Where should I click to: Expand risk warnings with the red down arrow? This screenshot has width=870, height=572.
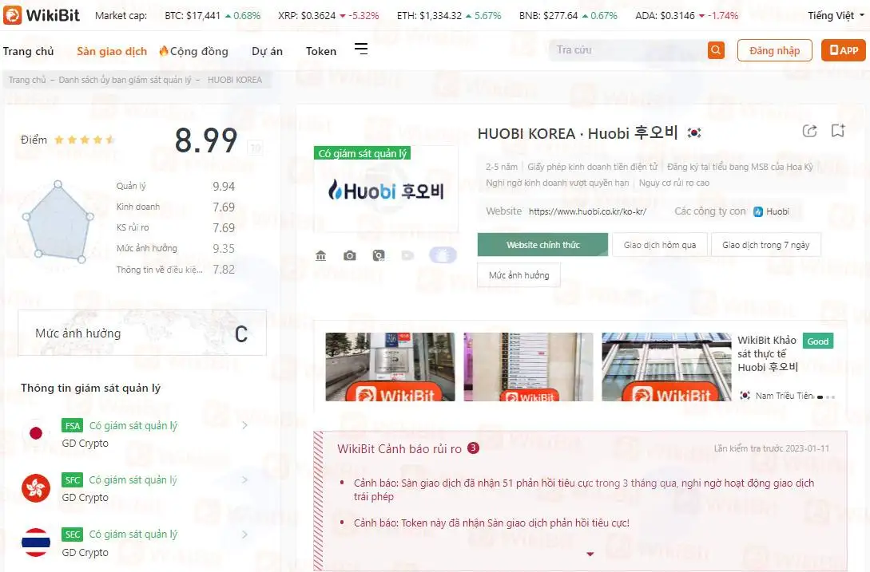click(590, 554)
